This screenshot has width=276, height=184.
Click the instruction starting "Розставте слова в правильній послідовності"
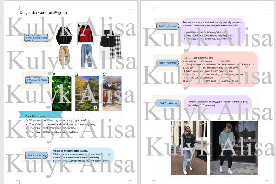click(x=212, y=24)
